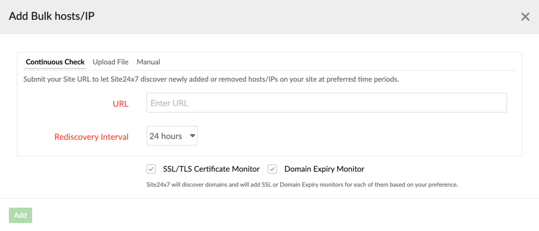The height and width of the screenshot is (231, 539).
Task: Open the Rediscovery Interval dropdown
Action: pos(172,136)
